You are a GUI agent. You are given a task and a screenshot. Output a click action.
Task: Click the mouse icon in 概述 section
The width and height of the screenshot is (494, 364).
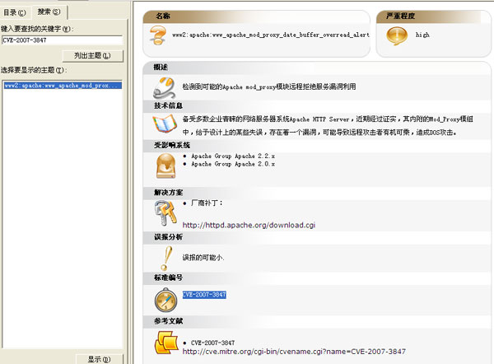165,87
